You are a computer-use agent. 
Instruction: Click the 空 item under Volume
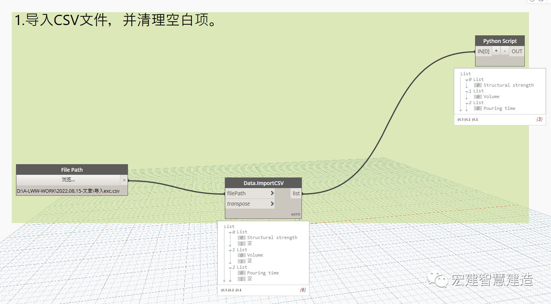click(x=249, y=261)
